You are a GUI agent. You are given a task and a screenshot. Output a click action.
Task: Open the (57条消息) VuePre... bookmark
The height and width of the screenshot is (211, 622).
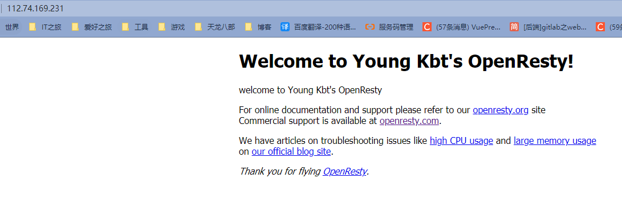coord(461,27)
